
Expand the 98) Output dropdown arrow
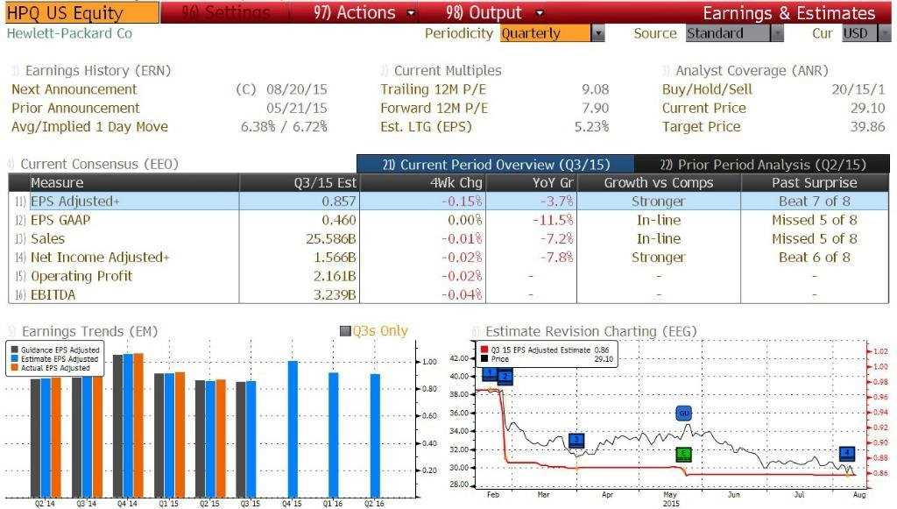pyautogui.click(x=540, y=12)
